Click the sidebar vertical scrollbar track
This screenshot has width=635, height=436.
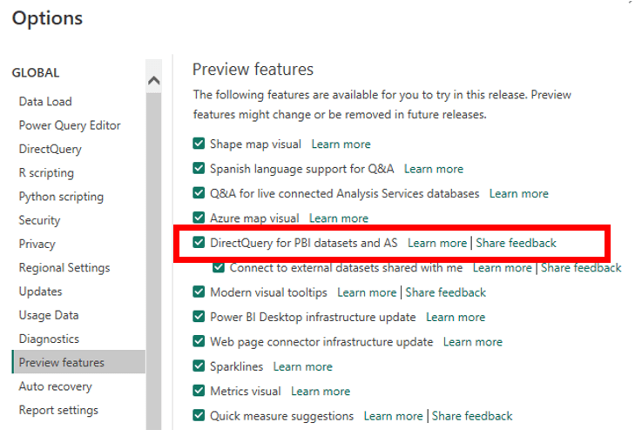tap(154, 258)
